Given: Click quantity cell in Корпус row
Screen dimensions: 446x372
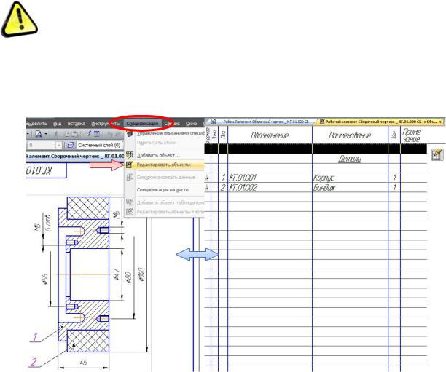Looking at the screenshot, I should point(394,178).
